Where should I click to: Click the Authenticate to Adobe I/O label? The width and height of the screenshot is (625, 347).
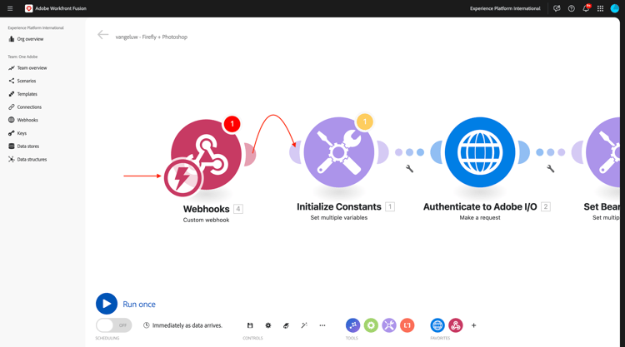tap(480, 206)
